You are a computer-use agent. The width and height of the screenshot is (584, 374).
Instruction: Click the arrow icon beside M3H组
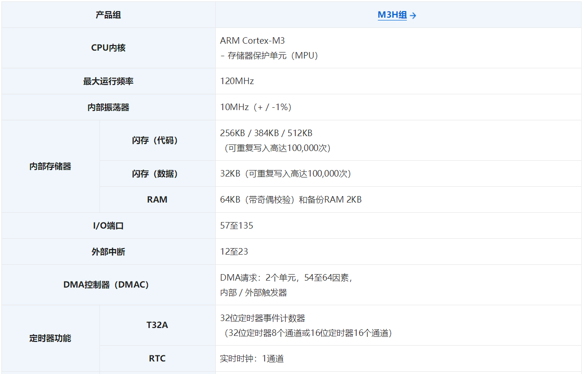pyautogui.click(x=413, y=16)
